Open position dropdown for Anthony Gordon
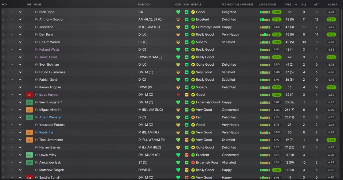The image size is (343, 180). point(20,20)
